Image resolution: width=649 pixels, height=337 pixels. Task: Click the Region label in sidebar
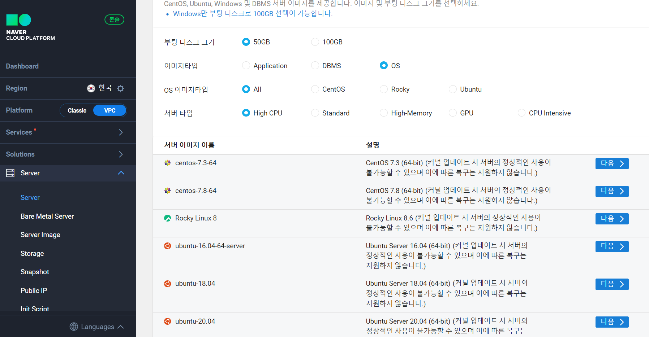click(x=17, y=88)
